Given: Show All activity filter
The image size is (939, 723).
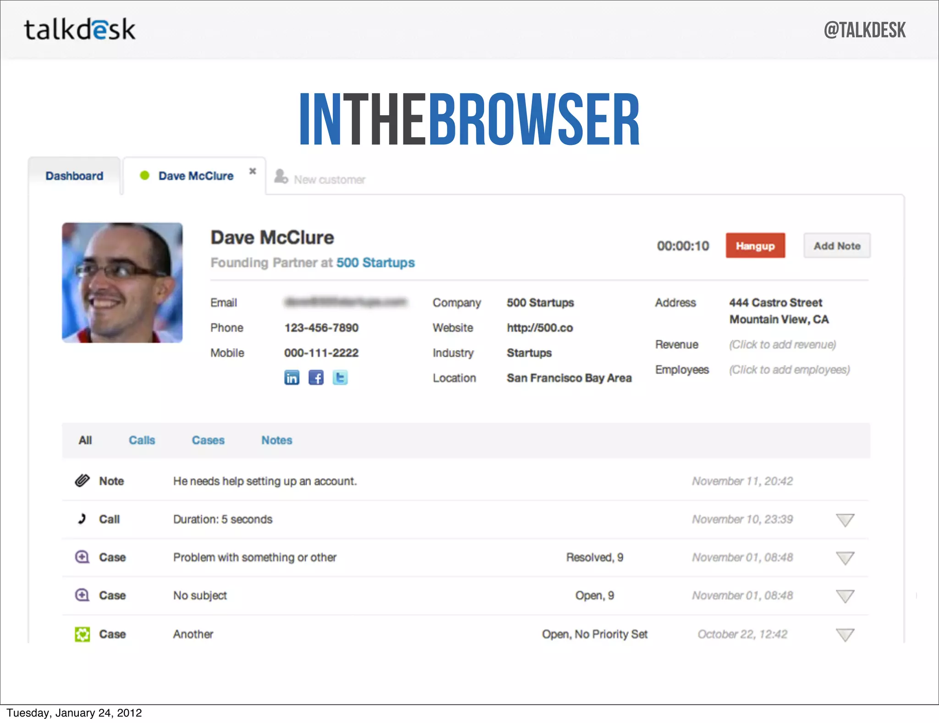Looking at the screenshot, I should [x=85, y=440].
